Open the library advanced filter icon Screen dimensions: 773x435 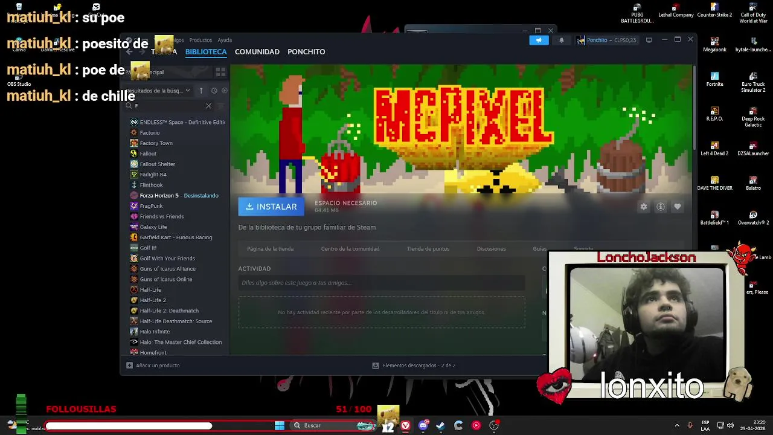pos(220,106)
